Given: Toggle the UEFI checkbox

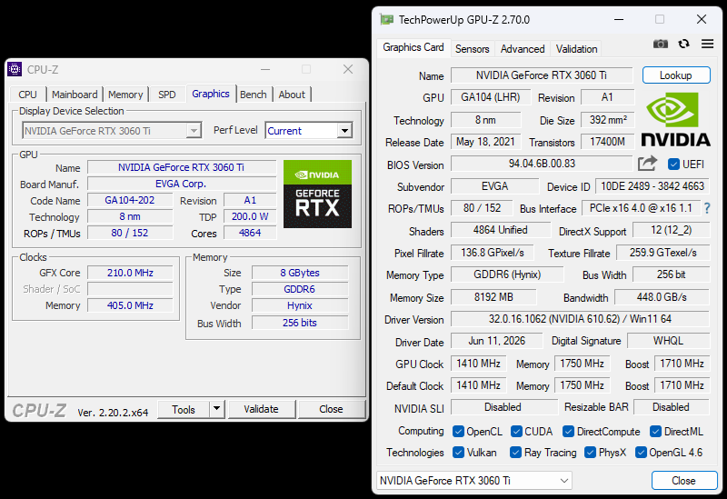Looking at the screenshot, I should [x=673, y=165].
